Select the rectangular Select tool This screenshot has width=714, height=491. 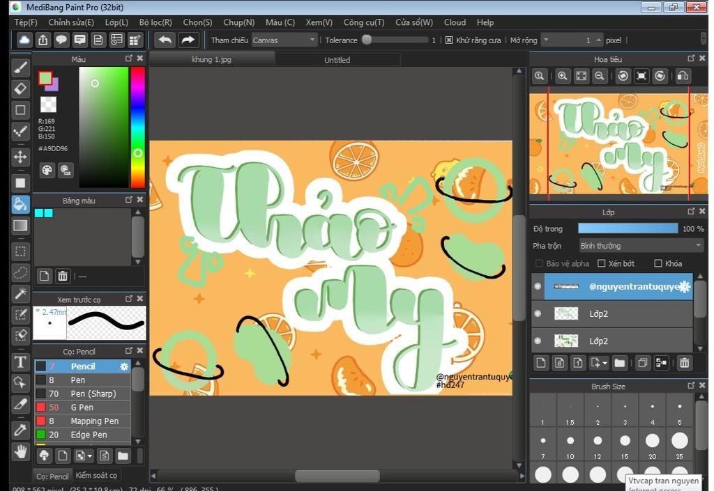point(20,251)
